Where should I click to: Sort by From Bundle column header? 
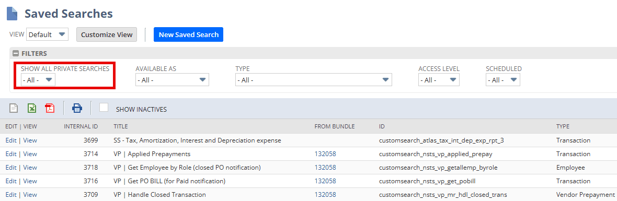pos(335,126)
